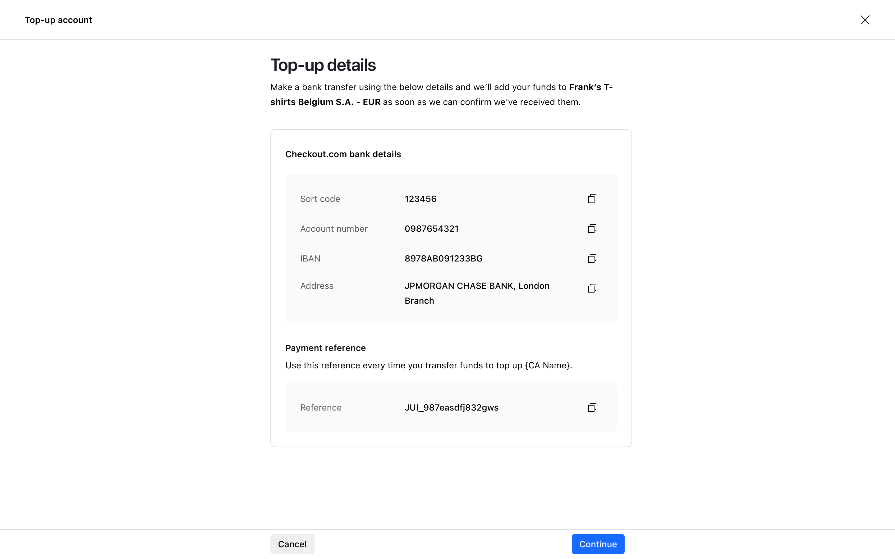Close the Top-up account dialog
Viewport: 895px width, 559px height.
(865, 20)
